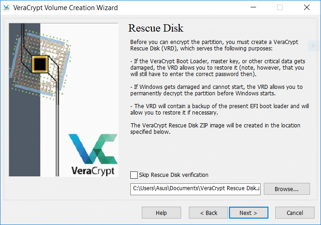Click the text about Rescue Disk ZIP image location
Image resolution: width=321 pixels, height=225 pixels.
(215, 129)
